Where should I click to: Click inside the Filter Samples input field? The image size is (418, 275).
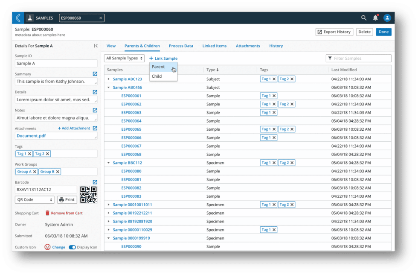(358, 58)
